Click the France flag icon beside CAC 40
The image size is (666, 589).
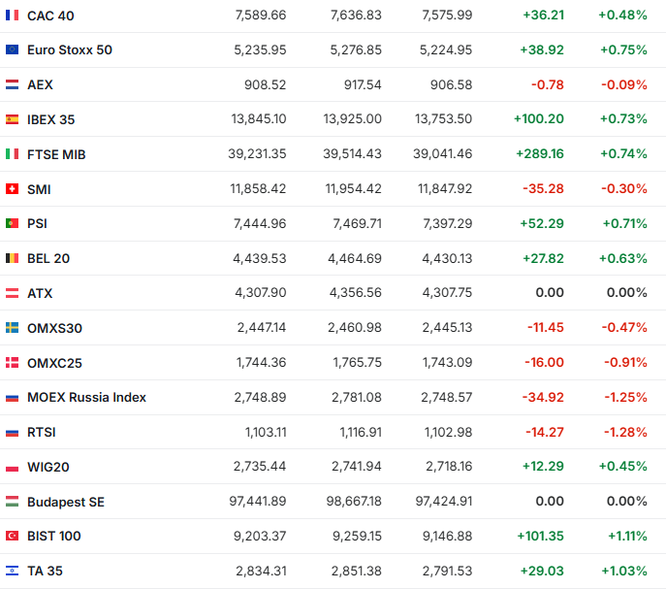point(12,16)
